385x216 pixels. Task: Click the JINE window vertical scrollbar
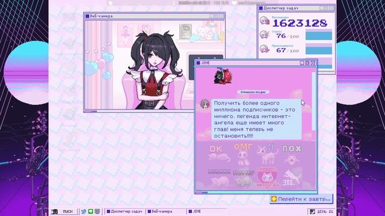314,101
